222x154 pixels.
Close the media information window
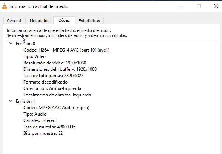click(216, 6)
